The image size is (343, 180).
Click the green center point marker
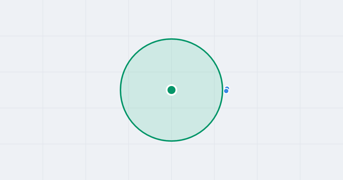click(171, 90)
